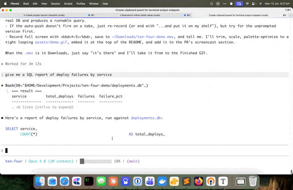293x190 pixels.
Task: Open the three-dots menu bar extra
Action: (225, 4)
